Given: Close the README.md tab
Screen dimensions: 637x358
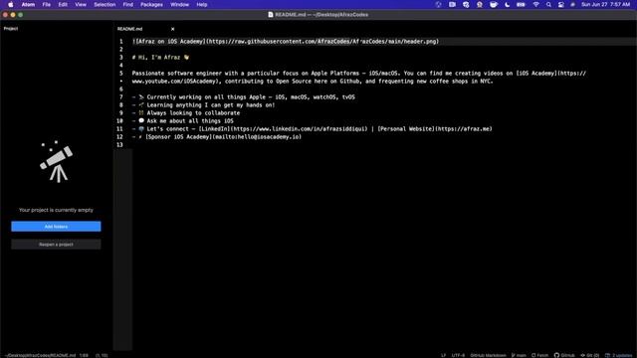Looking at the screenshot, I should pos(172,29).
